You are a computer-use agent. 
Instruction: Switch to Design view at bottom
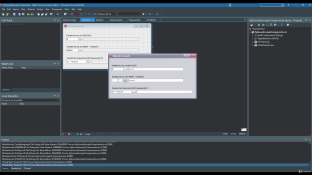point(233,134)
